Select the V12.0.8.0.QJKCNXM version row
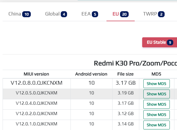Viewport: 177px width, 130px height. coord(90,84)
